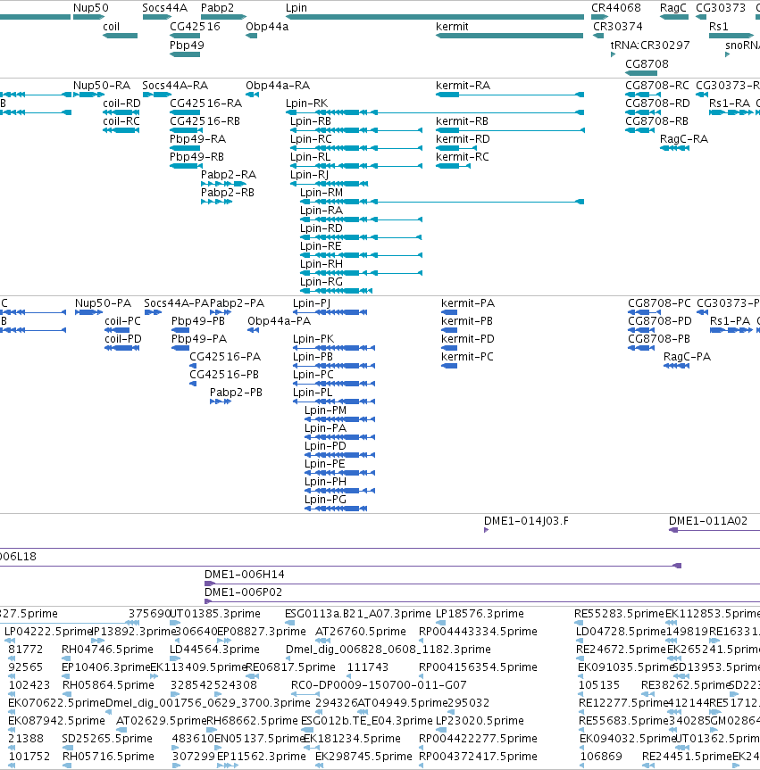Click the RC0-DP0009-150700-011-G07 label
Screen dimensions: 760x770
(x=379, y=685)
